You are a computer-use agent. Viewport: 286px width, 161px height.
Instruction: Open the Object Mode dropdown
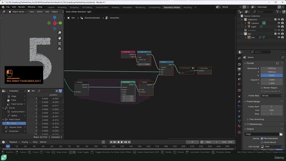coord(18,12)
